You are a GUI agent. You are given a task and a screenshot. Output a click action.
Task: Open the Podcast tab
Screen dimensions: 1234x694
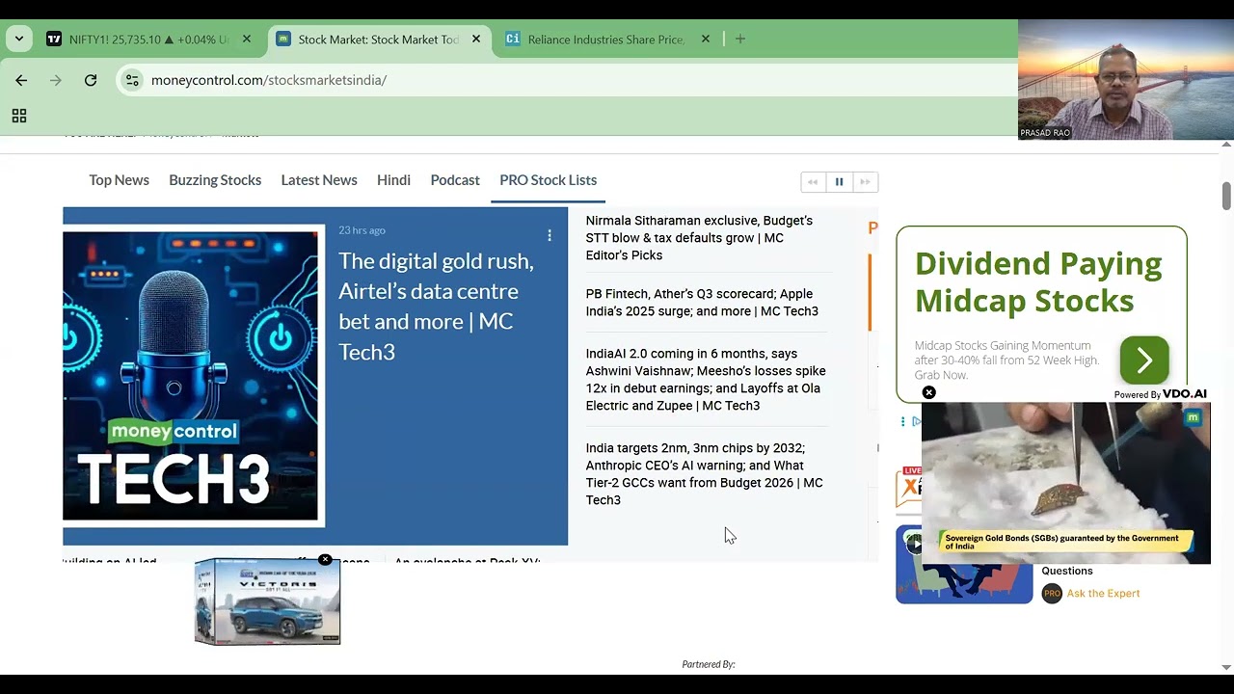(455, 180)
